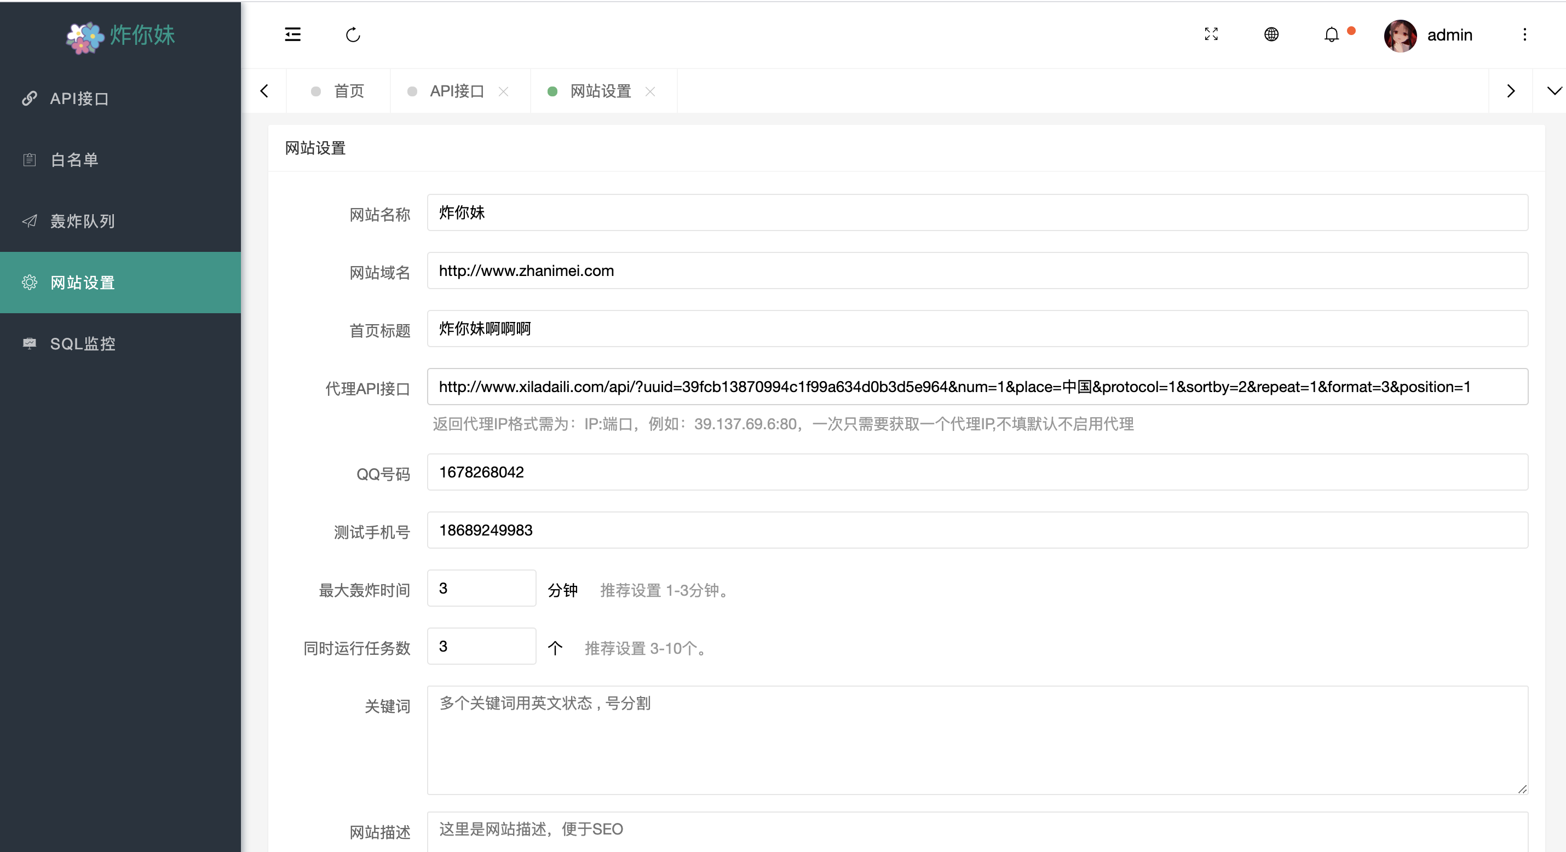Open notifications via the bell icon
The height and width of the screenshot is (852, 1566).
click(1331, 34)
